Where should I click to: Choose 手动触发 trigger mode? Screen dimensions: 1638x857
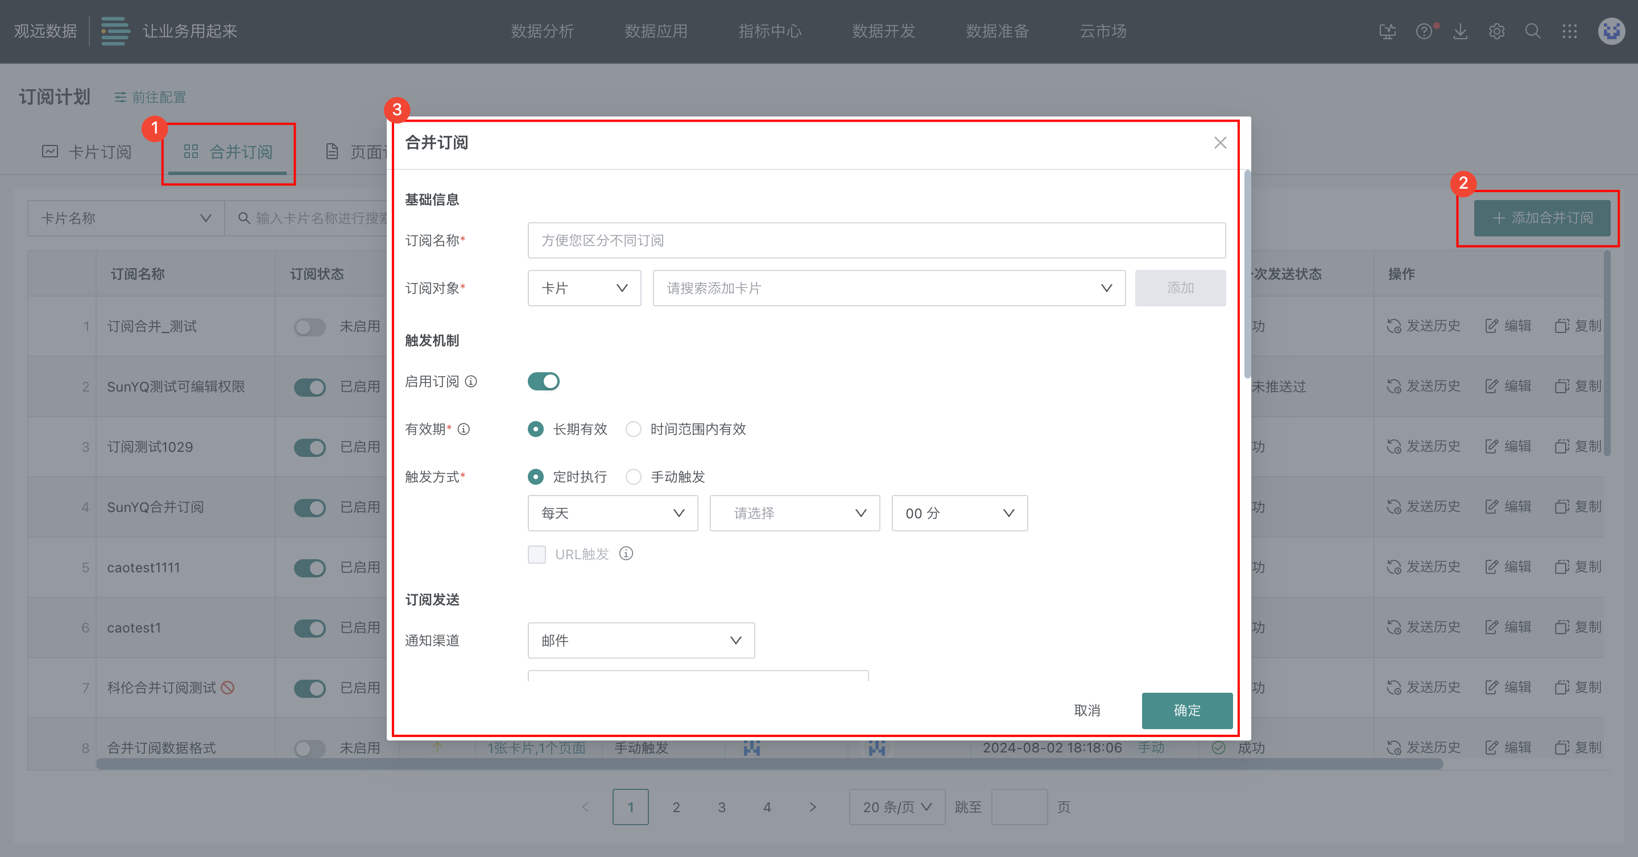[x=634, y=476]
